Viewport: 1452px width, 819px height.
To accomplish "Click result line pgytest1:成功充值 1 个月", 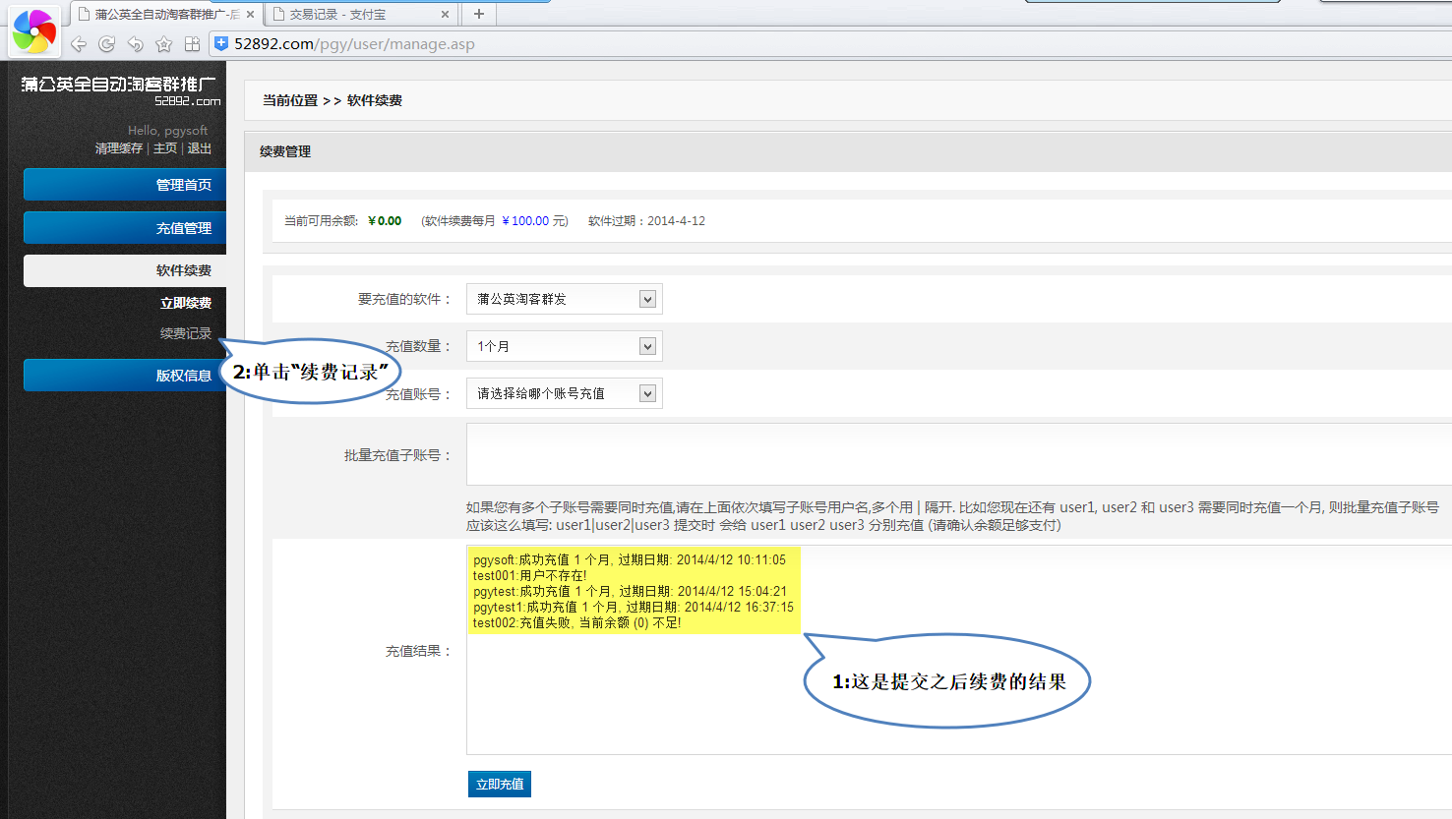I will 634,607.
